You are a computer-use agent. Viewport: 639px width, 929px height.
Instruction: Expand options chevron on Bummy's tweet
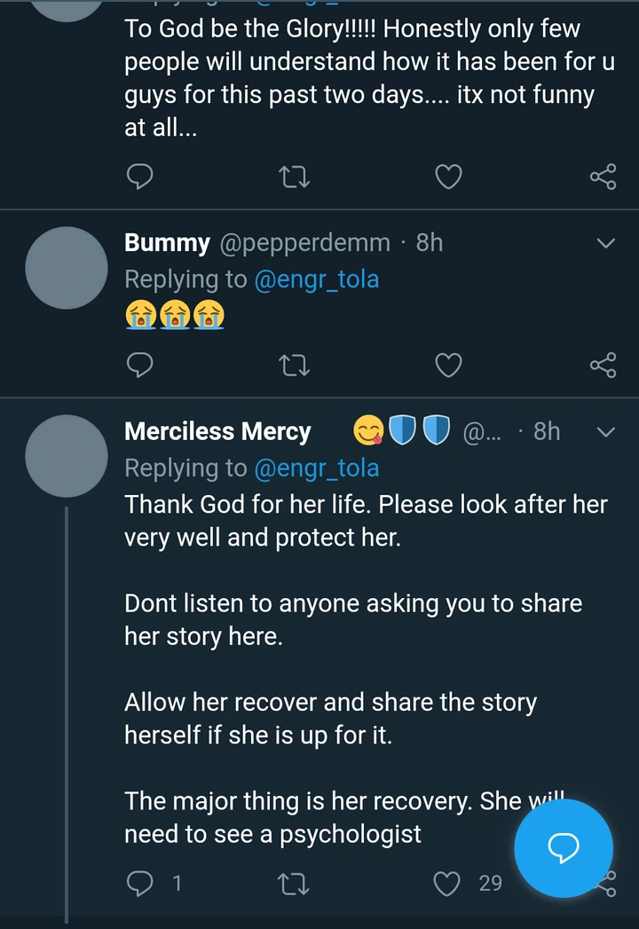point(605,243)
